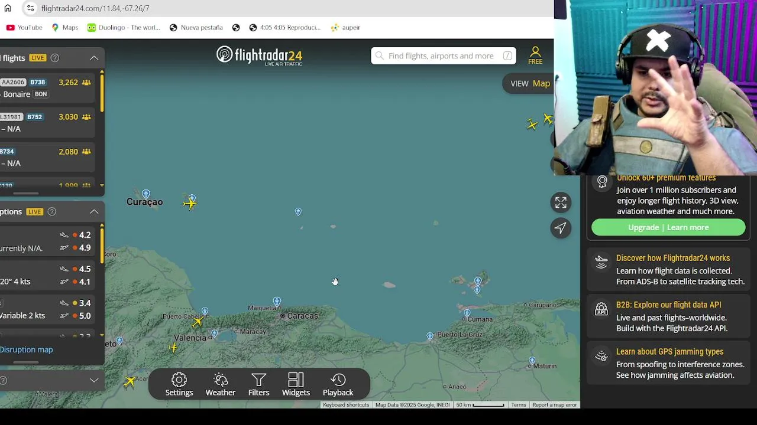Click the Find flights search field
757x425 pixels.
pos(444,55)
